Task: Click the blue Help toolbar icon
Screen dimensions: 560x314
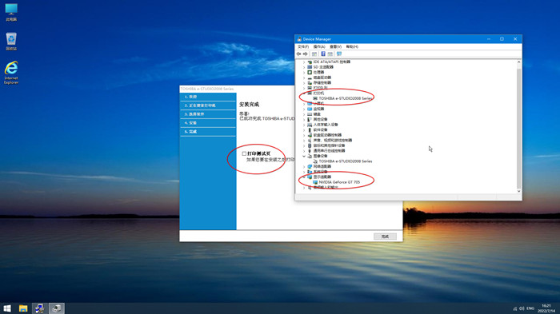Action: point(323,54)
